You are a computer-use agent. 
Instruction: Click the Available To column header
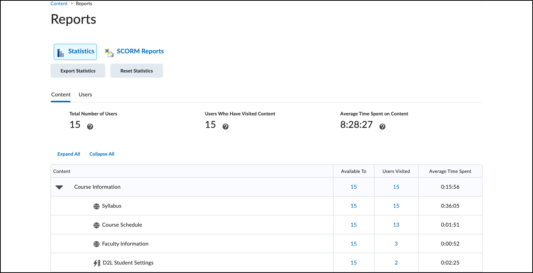point(354,171)
